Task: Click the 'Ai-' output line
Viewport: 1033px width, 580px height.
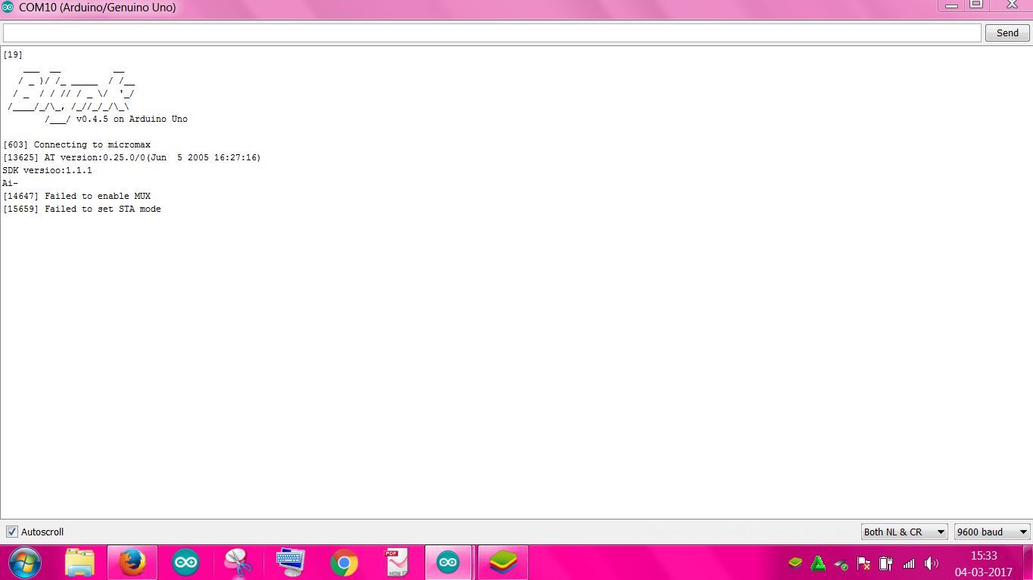Action: click(x=10, y=183)
